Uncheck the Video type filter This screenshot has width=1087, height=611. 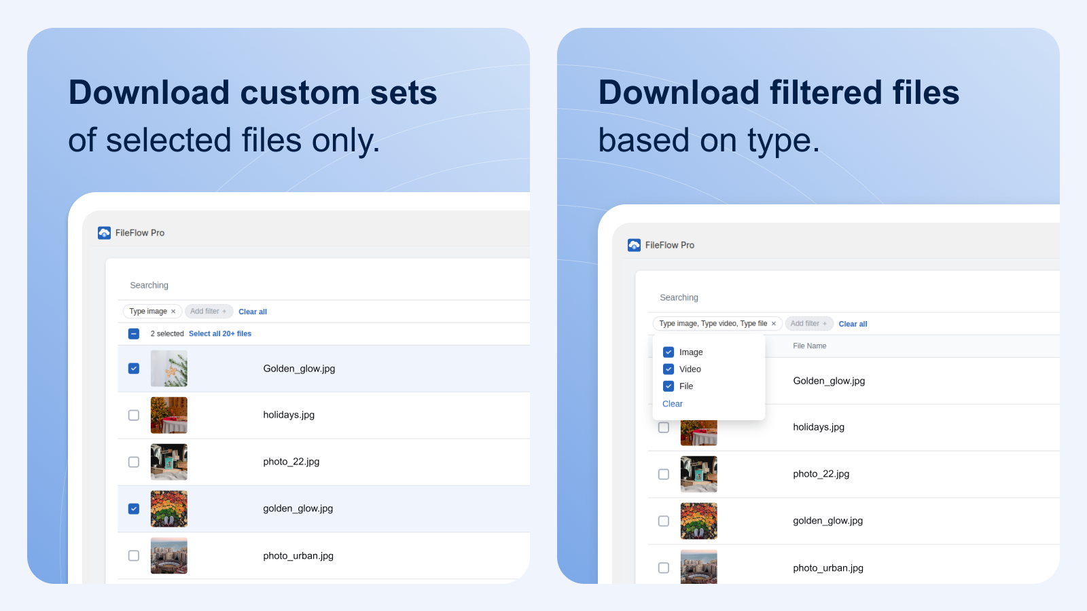coord(669,369)
